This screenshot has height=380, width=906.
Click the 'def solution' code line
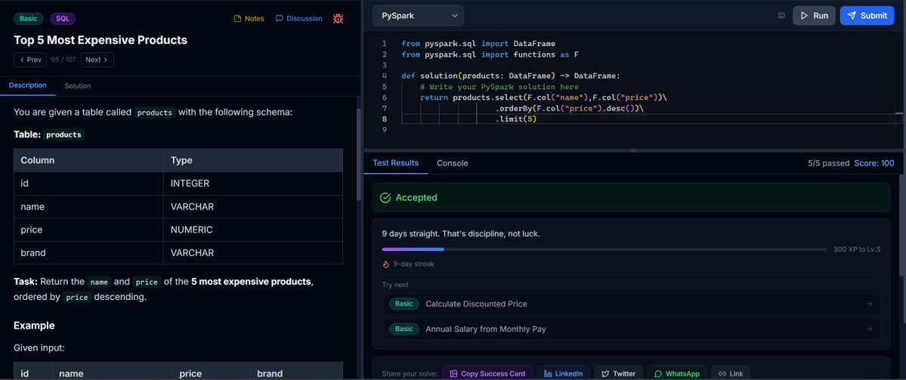(x=510, y=76)
